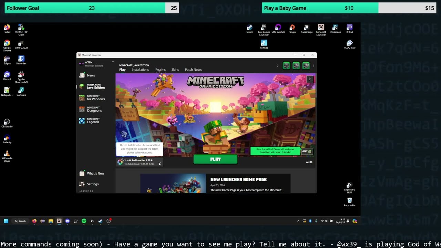The width and height of the screenshot is (441, 248).
Task: Open Steam desktop shortcut
Action: [x=249, y=29]
